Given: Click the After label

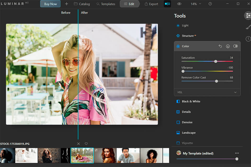Looking at the screenshot, I should pyautogui.click(x=84, y=13).
